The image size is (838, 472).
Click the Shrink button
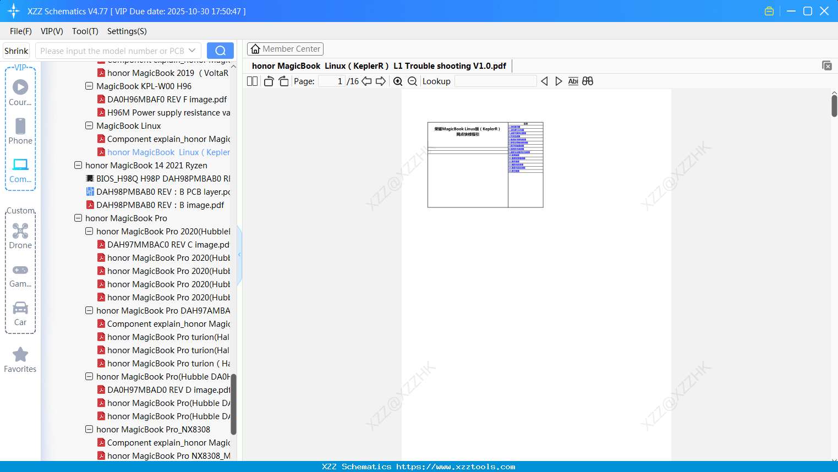coord(17,51)
